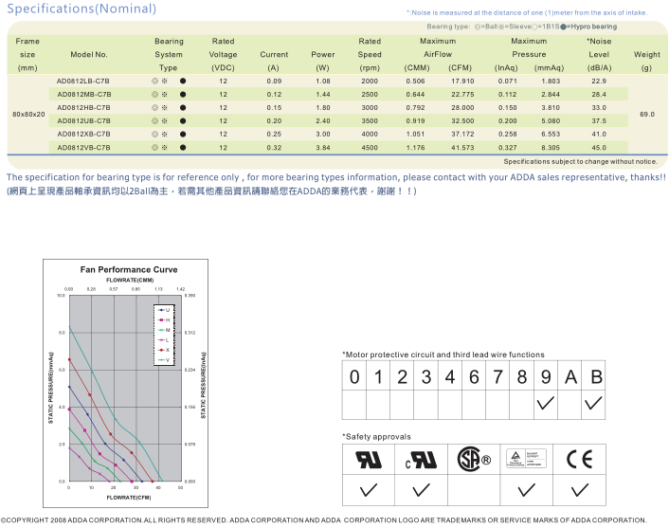The image size is (669, 528).
Task: Click model number AD0812MB-C7B
Action: (84, 95)
